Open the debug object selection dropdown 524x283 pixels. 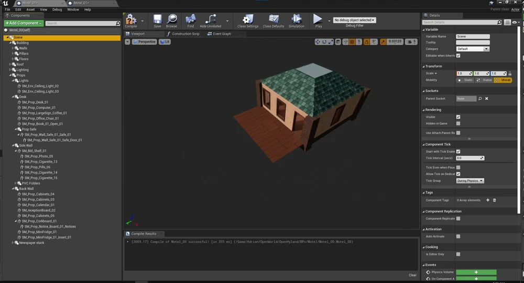point(355,20)
